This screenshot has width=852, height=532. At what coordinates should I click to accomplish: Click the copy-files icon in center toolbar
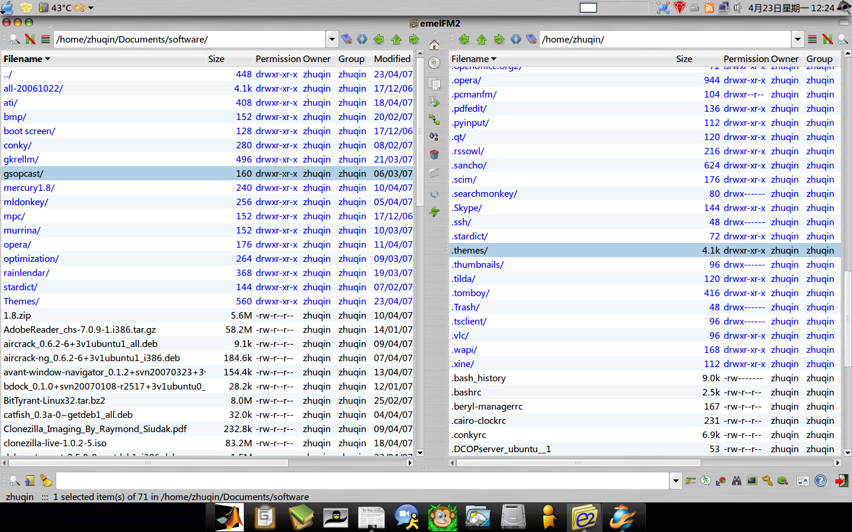point(434,84)
